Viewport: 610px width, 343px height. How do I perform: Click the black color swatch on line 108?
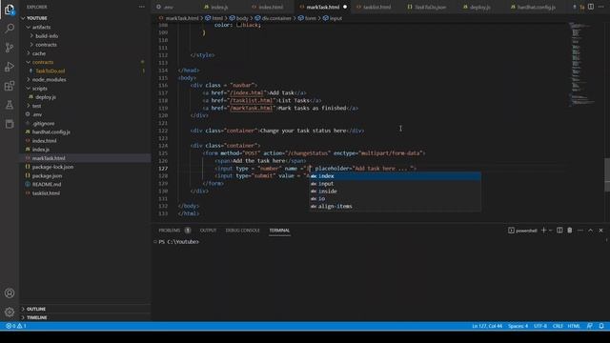pyautogui.click(x=239, y=25)
